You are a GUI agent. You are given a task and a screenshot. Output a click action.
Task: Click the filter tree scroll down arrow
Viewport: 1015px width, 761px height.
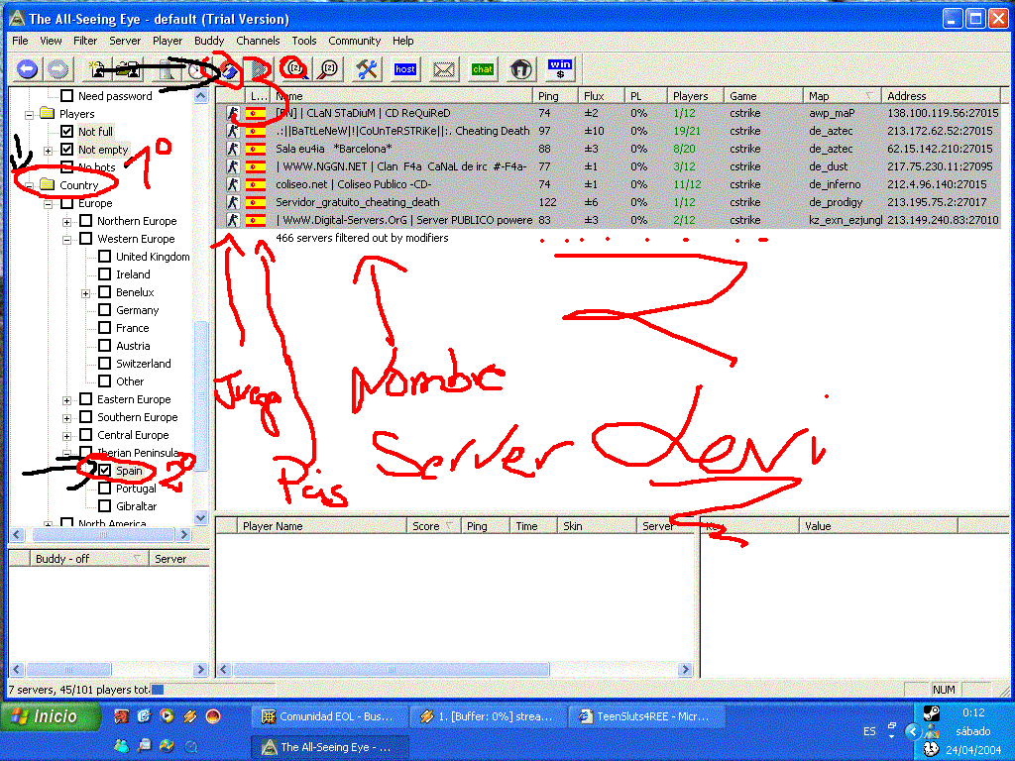point(200,517)
